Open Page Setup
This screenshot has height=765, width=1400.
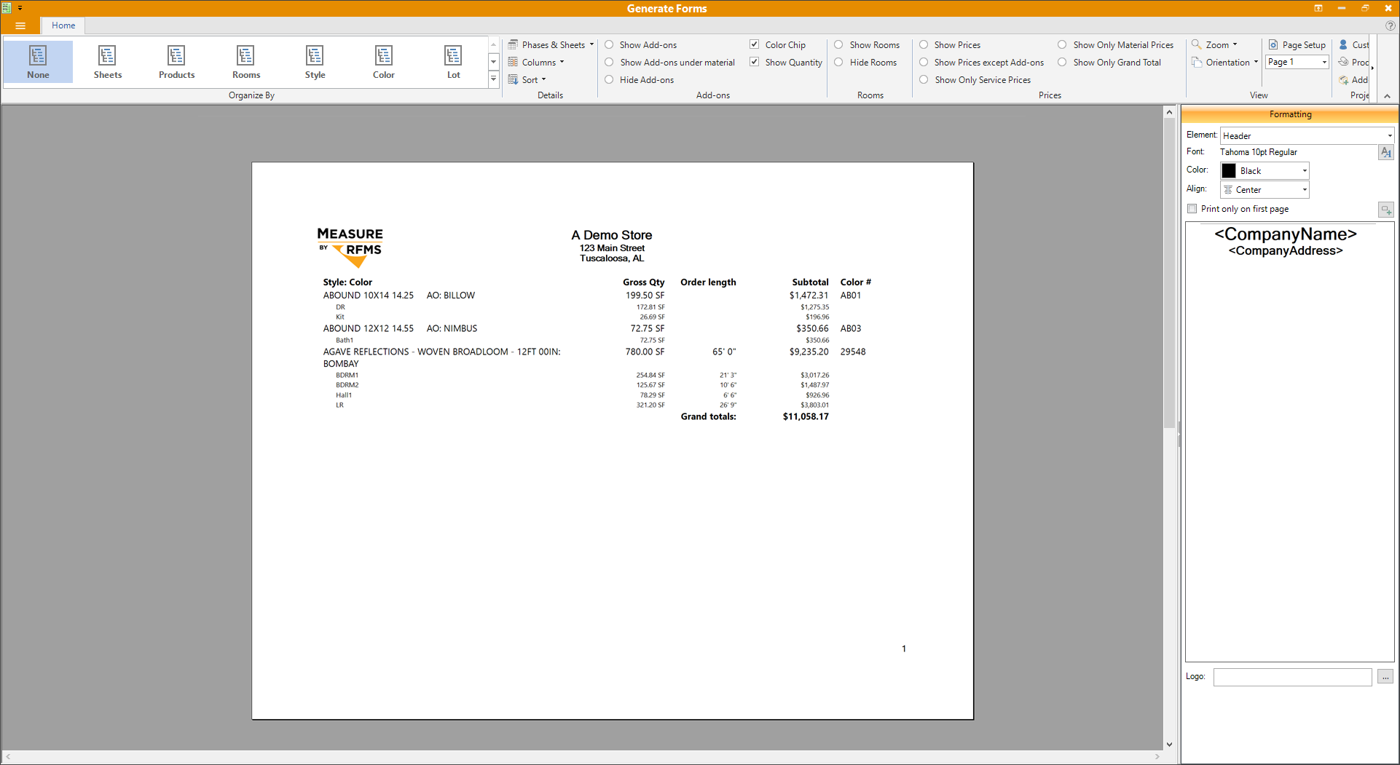1297,45
